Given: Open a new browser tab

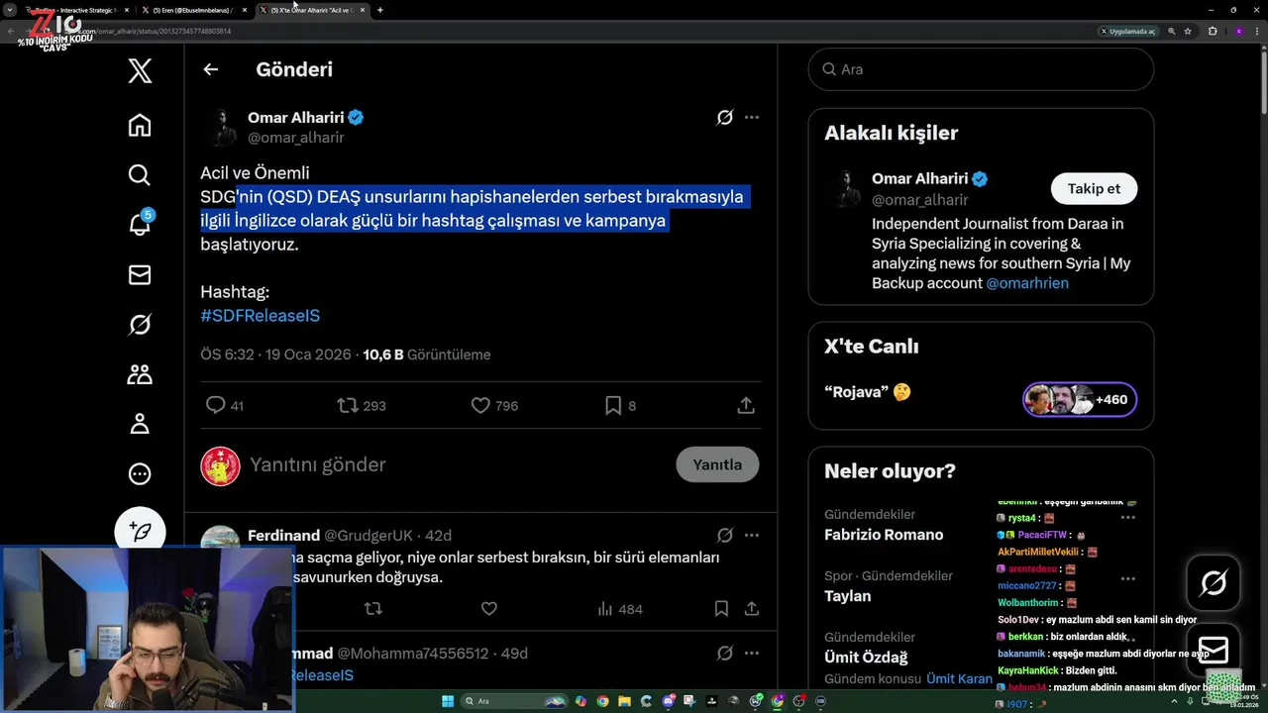Looking at the screenshot, I should [x=380, y=10].
